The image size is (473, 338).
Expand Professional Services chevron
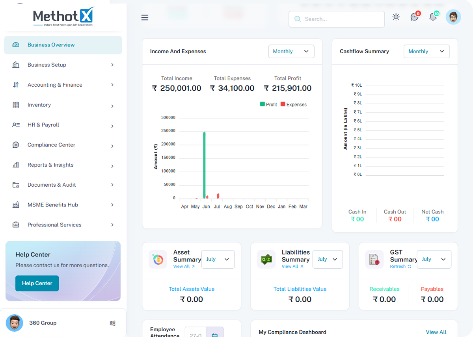pos(112,225)
